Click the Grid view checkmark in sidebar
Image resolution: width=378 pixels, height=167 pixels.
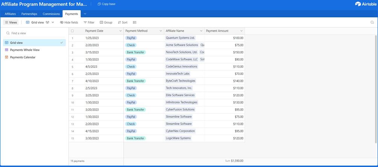(61, 43)
